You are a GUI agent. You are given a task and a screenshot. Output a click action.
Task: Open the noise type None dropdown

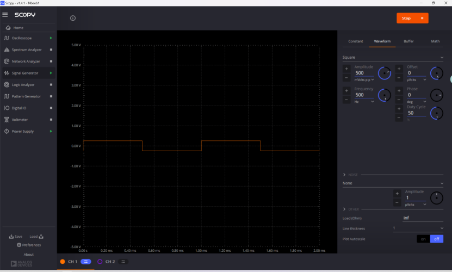pos(393,183)
